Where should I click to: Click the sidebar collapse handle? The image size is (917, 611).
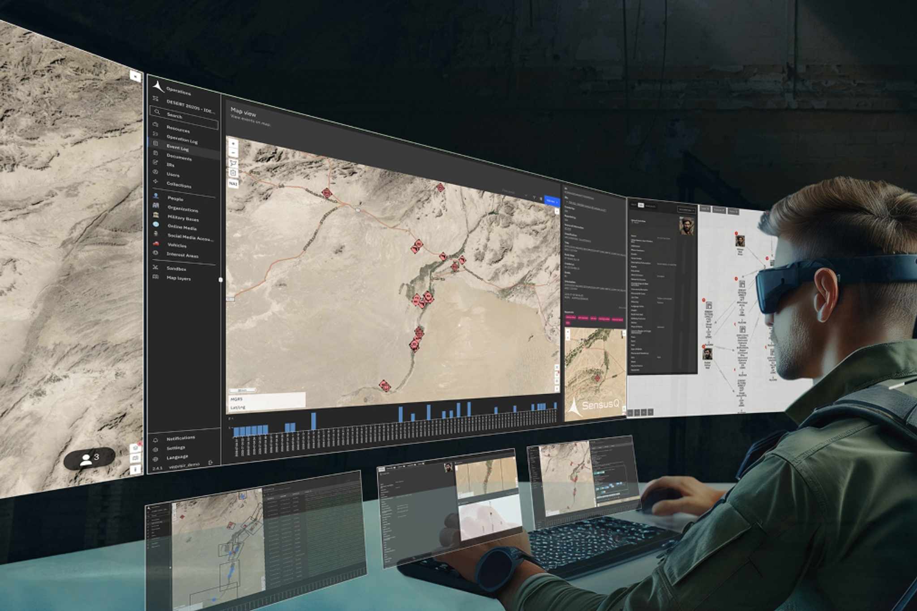pyautogui.click(x=220, y=280)
